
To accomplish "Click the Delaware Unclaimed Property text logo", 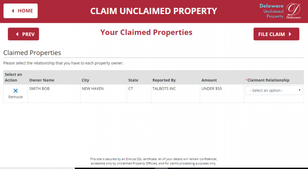I will [x=271, y=11].
